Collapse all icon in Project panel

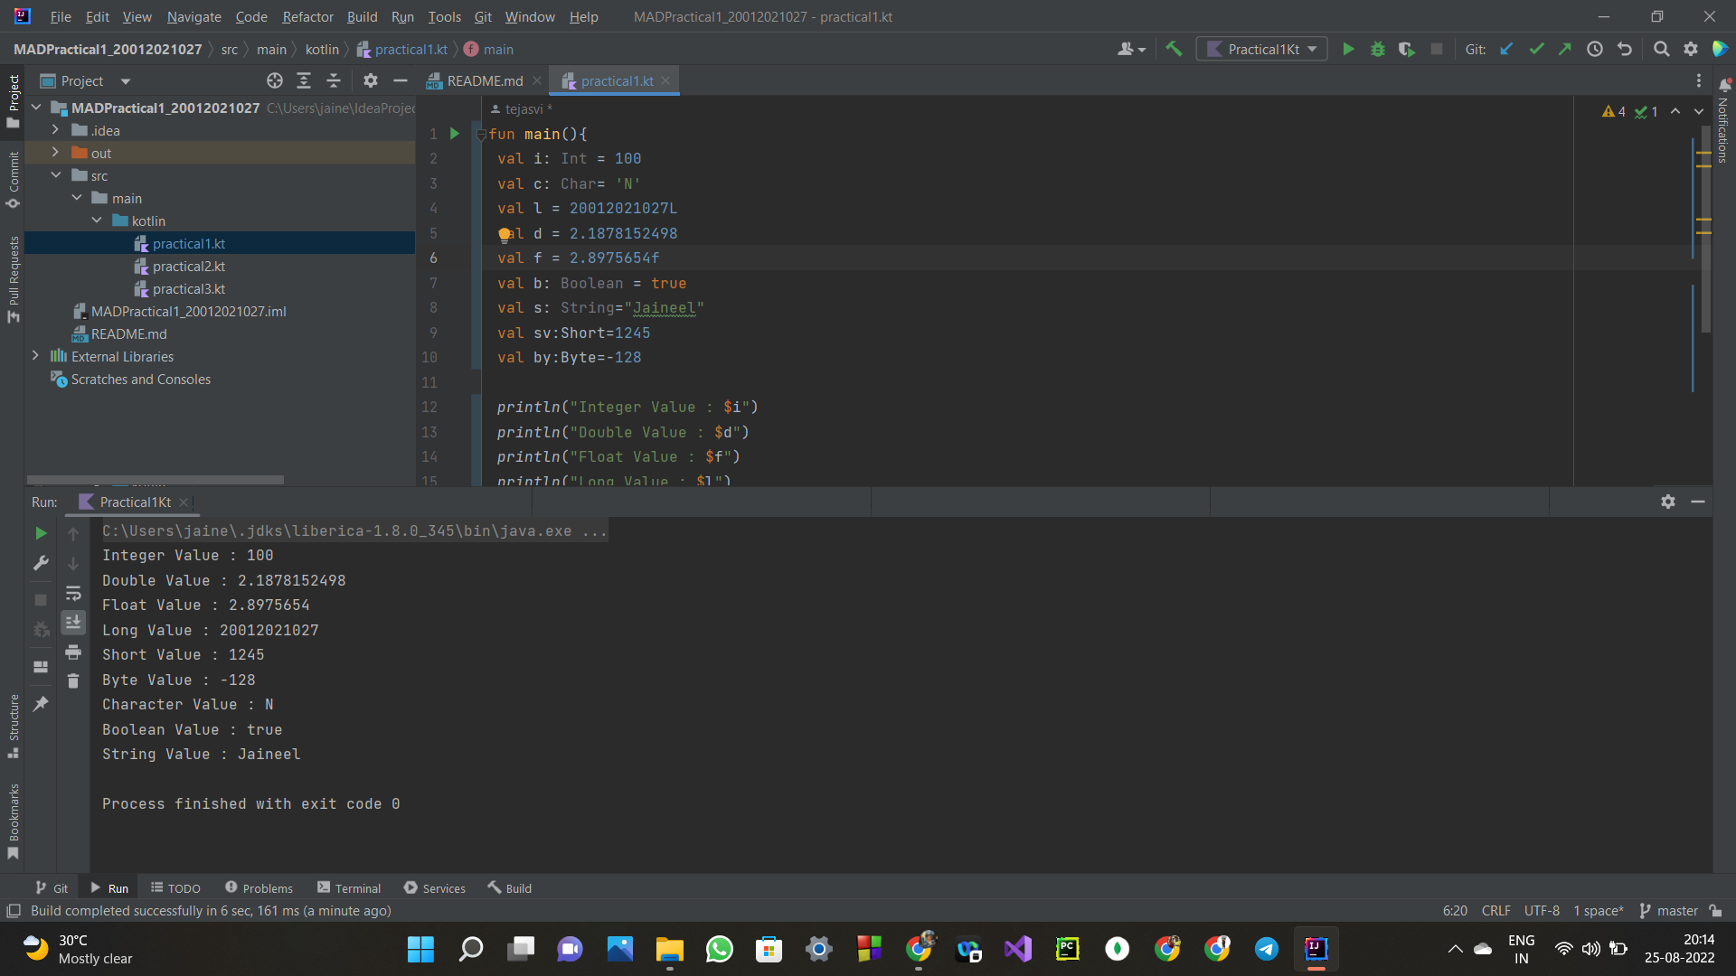(x=334, y=80)
